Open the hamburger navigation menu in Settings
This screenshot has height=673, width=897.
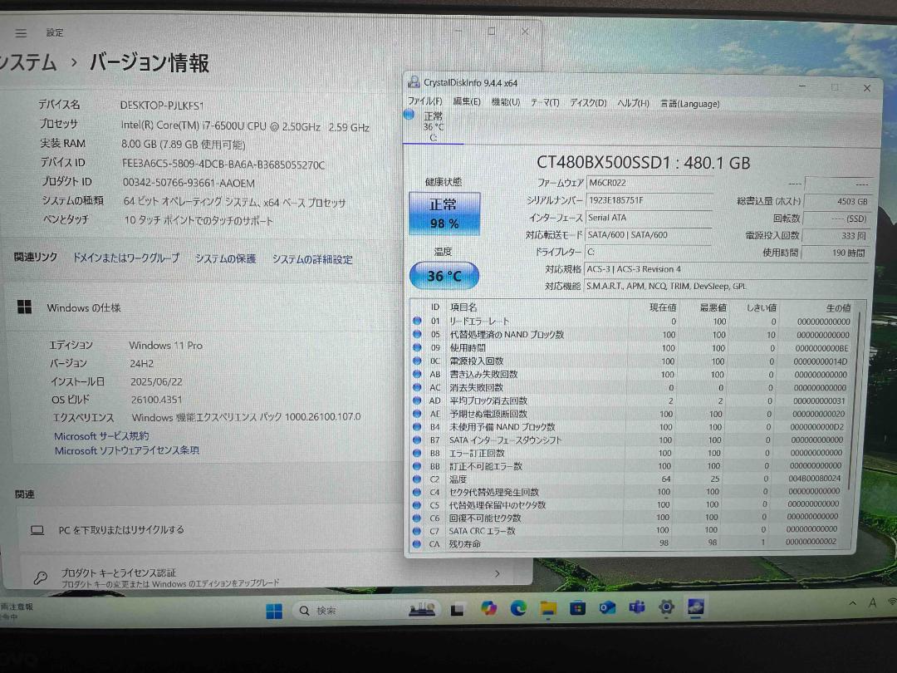[21, 33]
